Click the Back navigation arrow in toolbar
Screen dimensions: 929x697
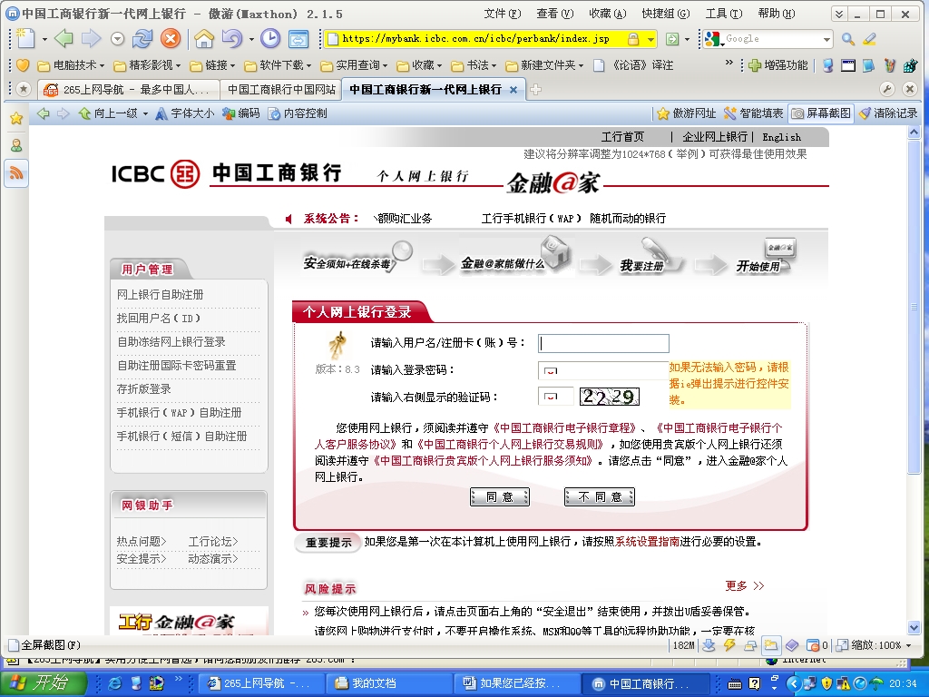(x=64, y=38)
